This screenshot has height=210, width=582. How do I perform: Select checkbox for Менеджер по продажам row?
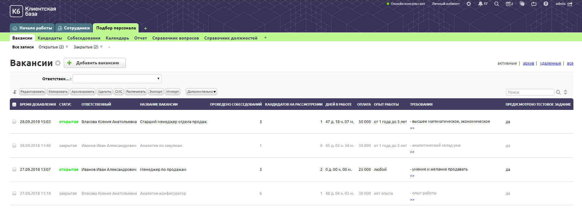(x=14, y=170)
